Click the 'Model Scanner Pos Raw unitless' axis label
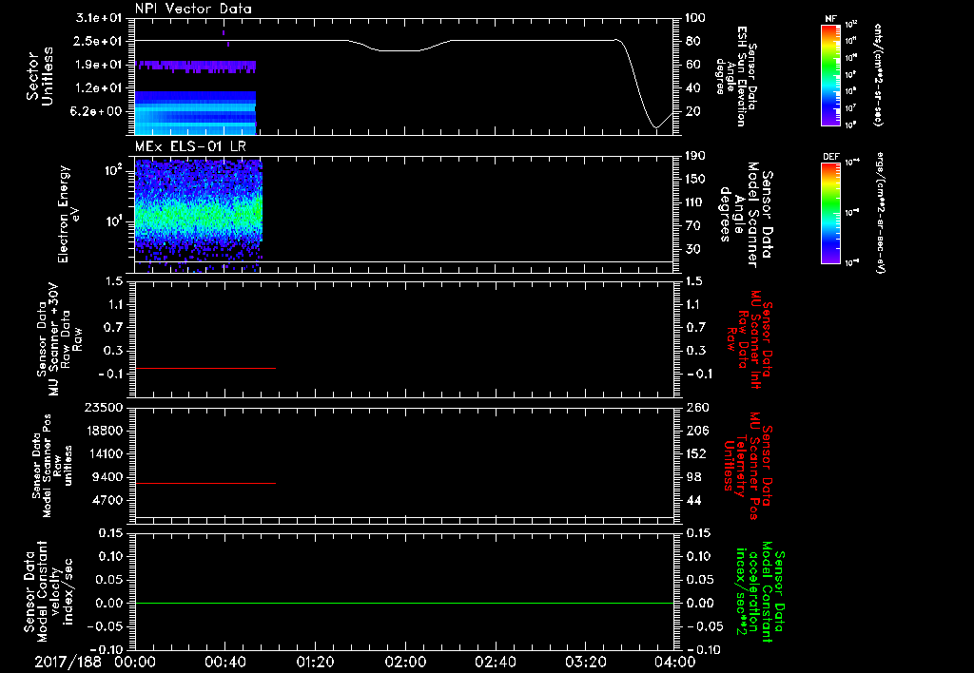The height and width of the screenshot is (673, 974). 52,466
